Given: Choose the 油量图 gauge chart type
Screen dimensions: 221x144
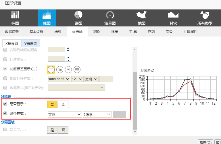Looking at the screenshot, I should tap(110, 18).
